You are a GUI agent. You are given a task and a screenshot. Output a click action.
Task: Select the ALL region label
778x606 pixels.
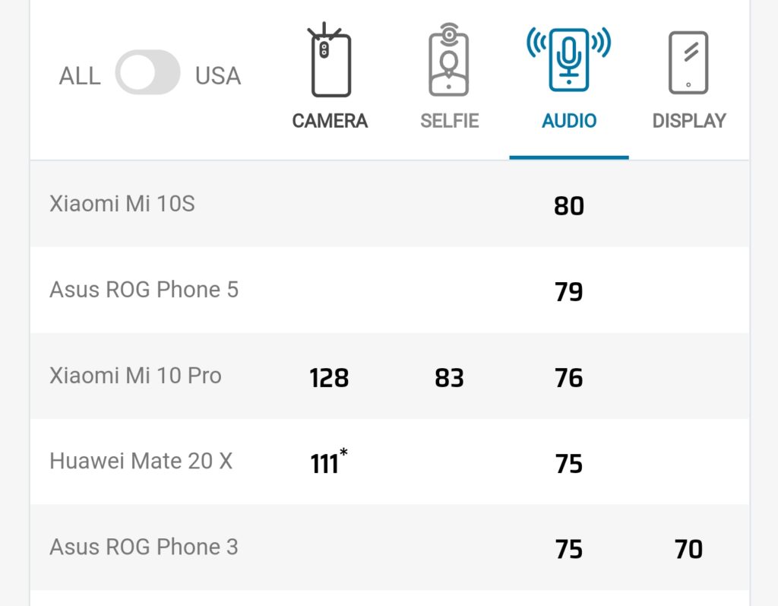click(x=80, y=76)
